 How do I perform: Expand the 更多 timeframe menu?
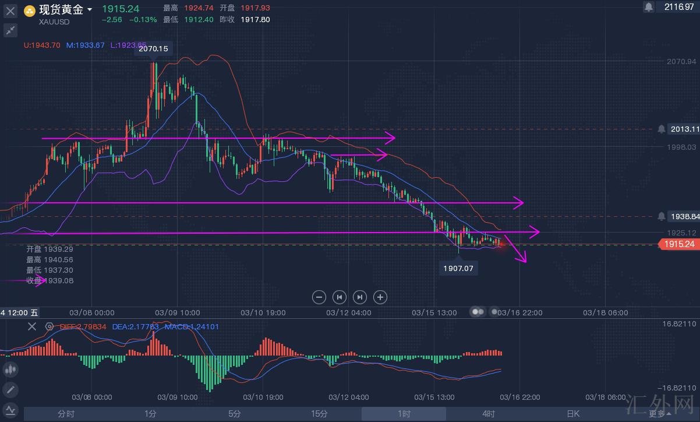pyautogui.click(x=659, y=414)
